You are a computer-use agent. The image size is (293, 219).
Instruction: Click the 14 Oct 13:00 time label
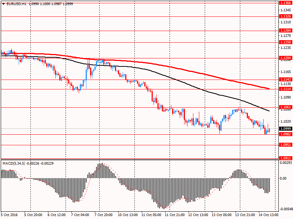click(269, 215)
